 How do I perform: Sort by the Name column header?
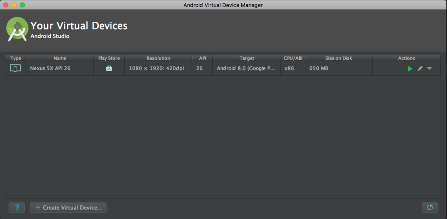[60, 58]
